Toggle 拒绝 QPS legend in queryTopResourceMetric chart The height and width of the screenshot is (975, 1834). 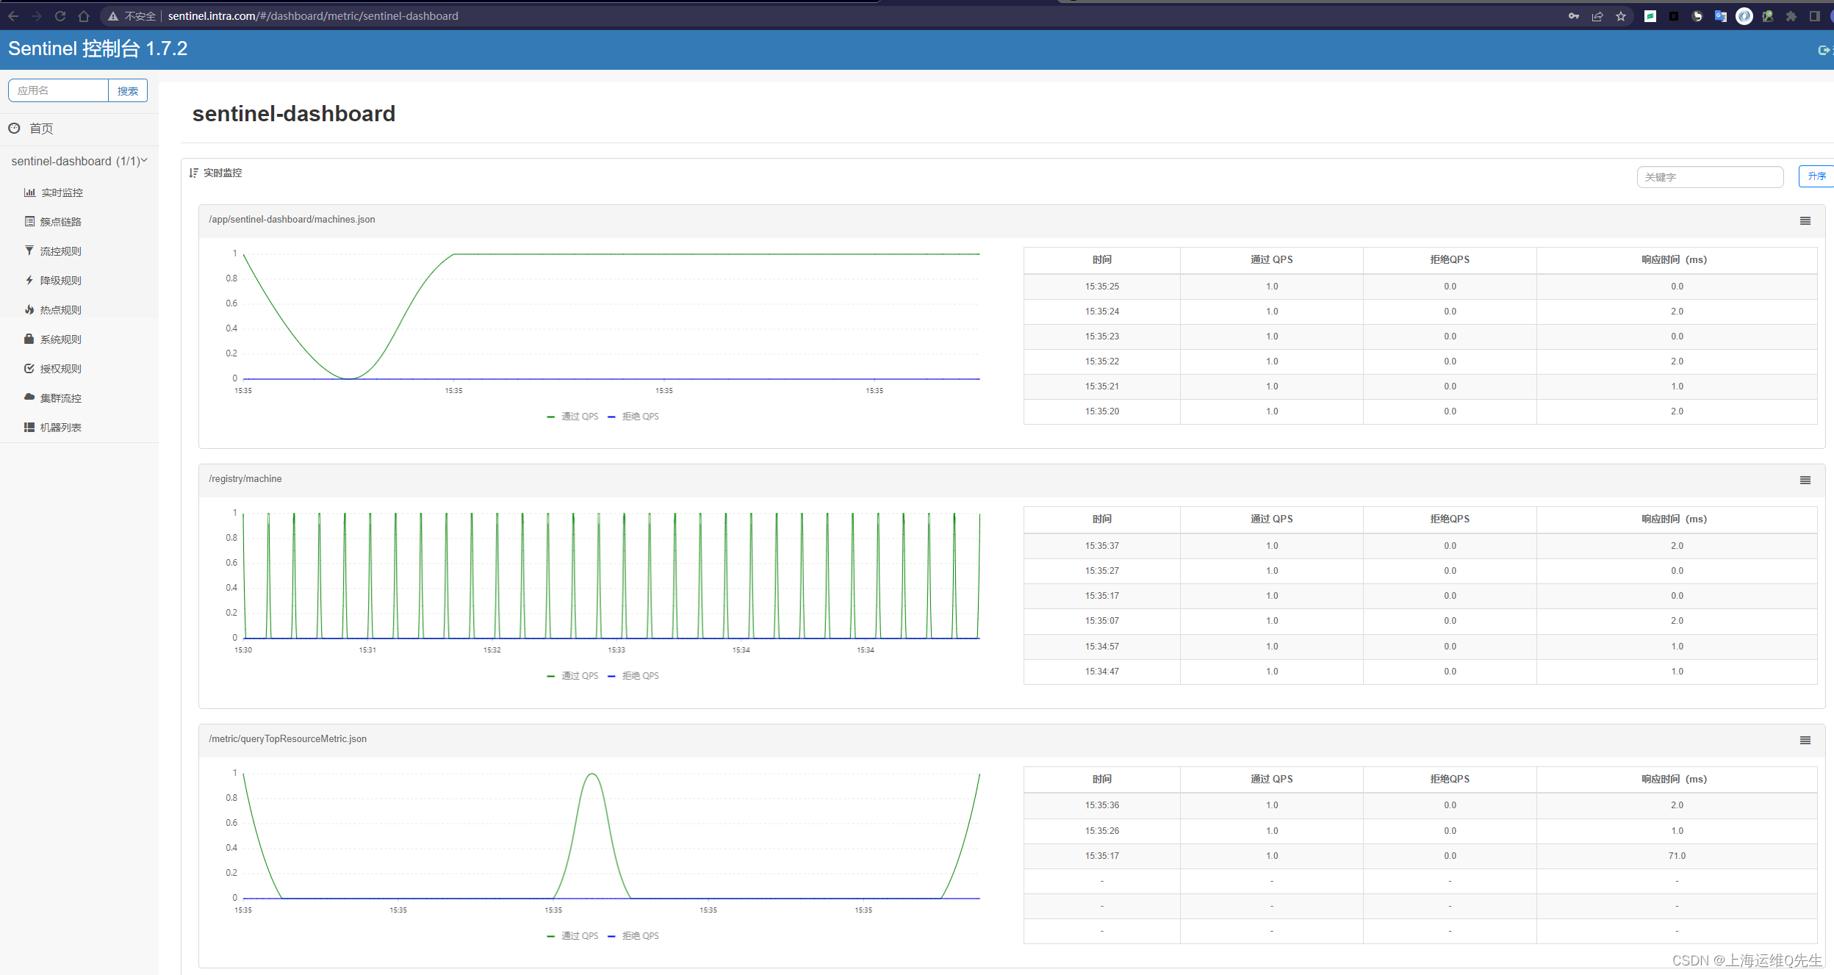633,936
